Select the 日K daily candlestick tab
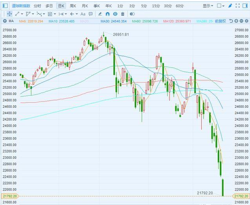250x205 pixels. pos(61,6)
